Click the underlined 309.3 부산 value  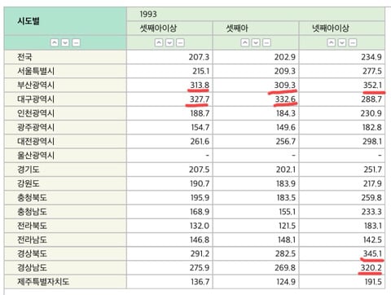point(285,86)
